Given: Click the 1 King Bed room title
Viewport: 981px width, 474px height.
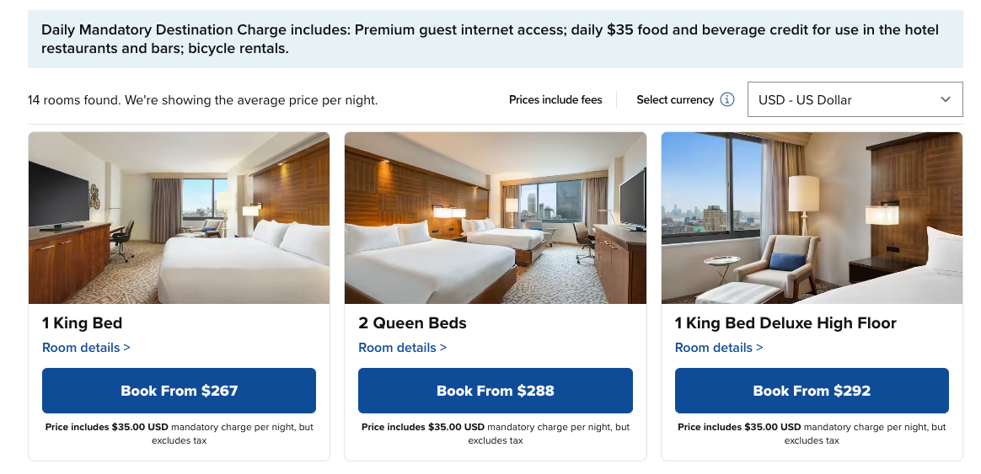Looking at the screenshot, I should [83, 323].
